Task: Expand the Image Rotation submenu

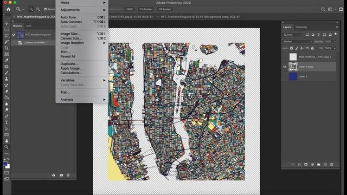Action: point(82,43)
